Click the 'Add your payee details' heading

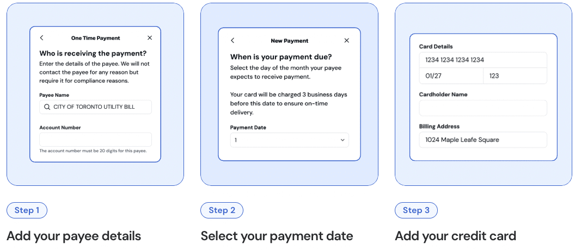click(x=74, y=236)
